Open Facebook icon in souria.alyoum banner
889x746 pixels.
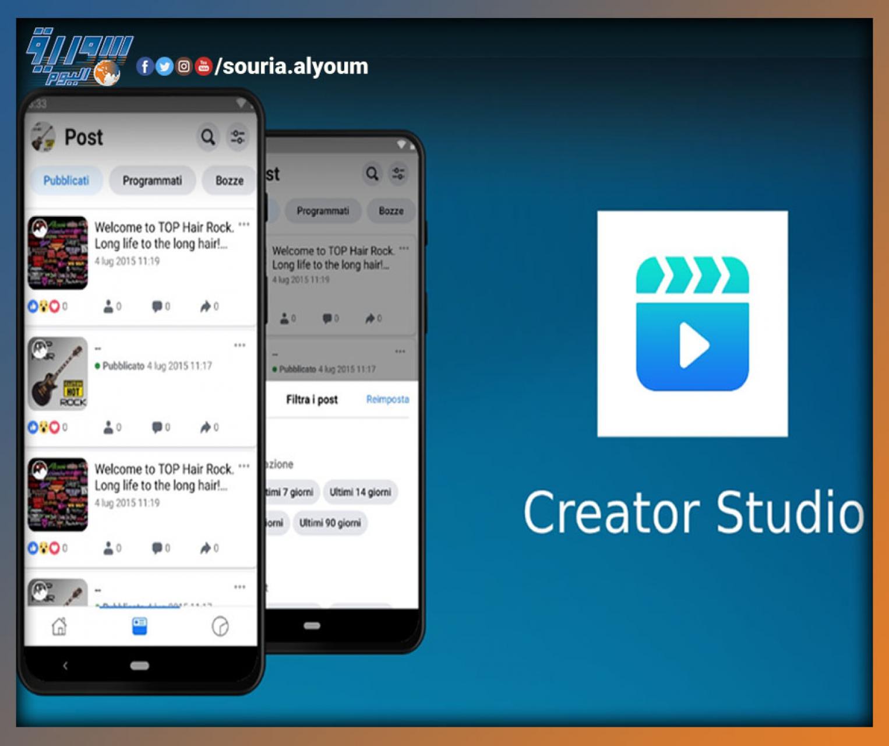pyautogui.click(x=144, y=66)
